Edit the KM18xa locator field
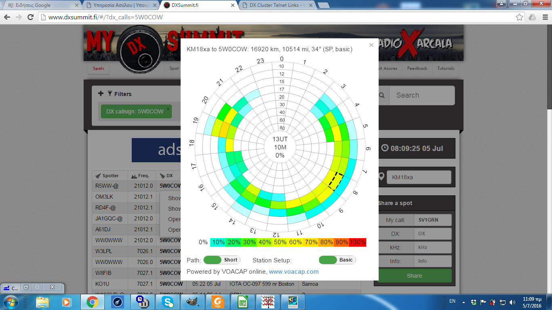552x310 pixels. (x=419, y=177)
